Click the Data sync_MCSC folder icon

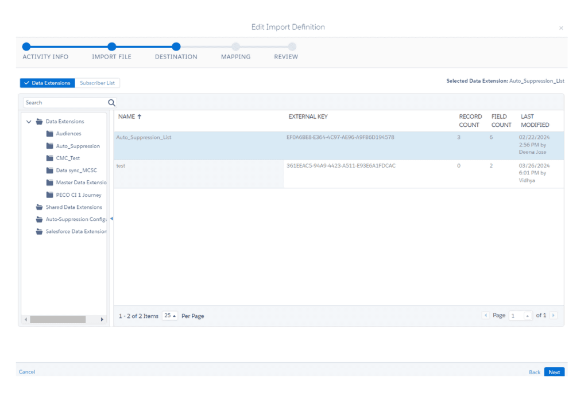49,170
